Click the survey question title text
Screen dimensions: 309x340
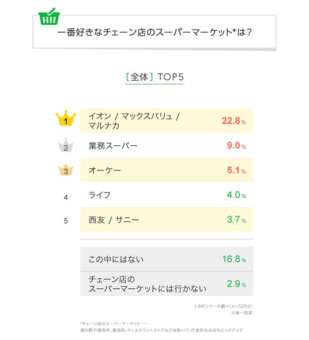pos(154,33)
